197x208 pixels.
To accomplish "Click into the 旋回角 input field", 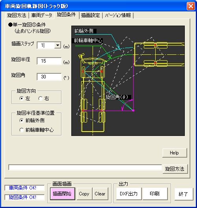I will [49, 77].
